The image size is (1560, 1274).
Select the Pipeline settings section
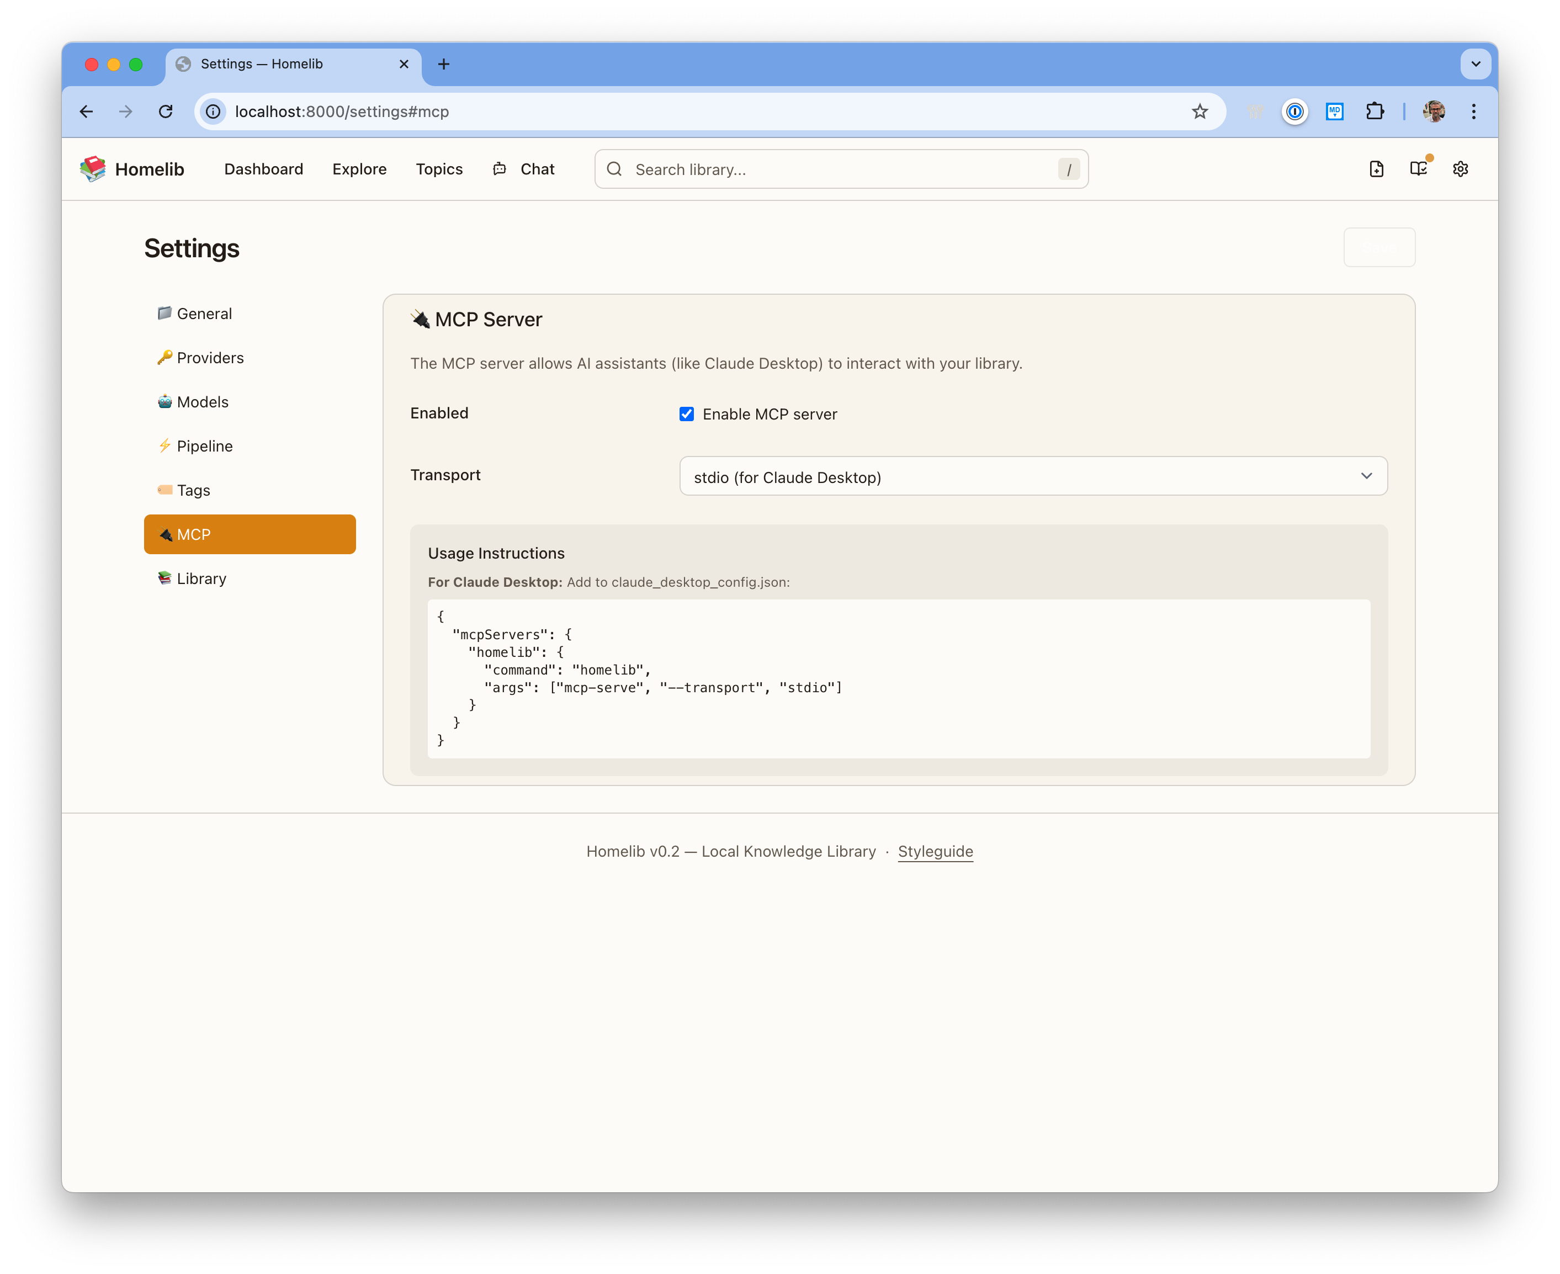(x=205, y=446)
